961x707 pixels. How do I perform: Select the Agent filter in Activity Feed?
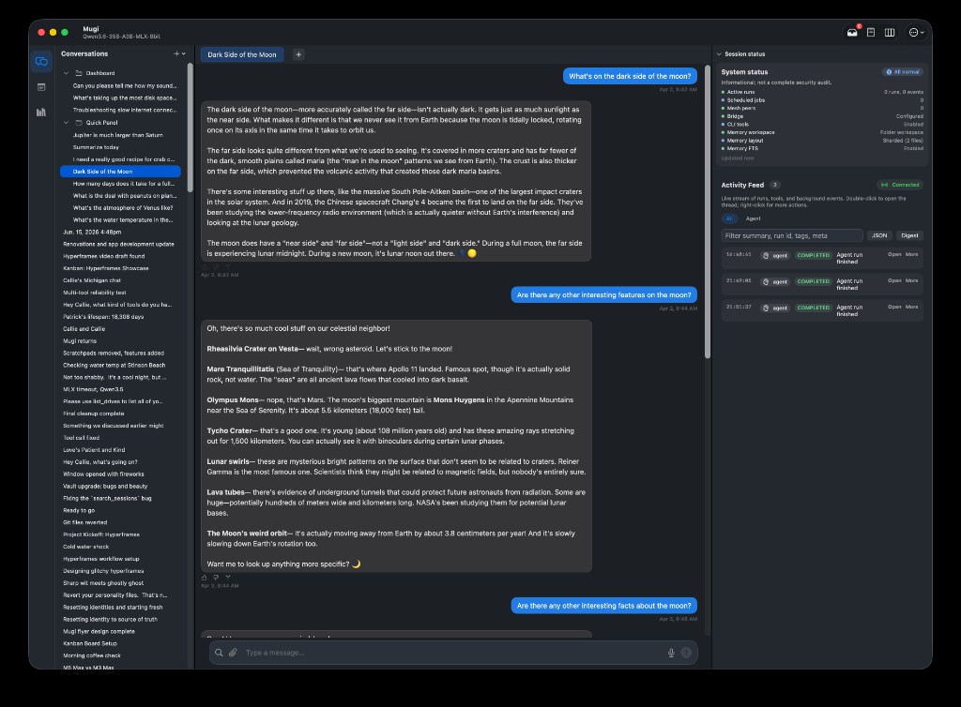pos(754,218)
